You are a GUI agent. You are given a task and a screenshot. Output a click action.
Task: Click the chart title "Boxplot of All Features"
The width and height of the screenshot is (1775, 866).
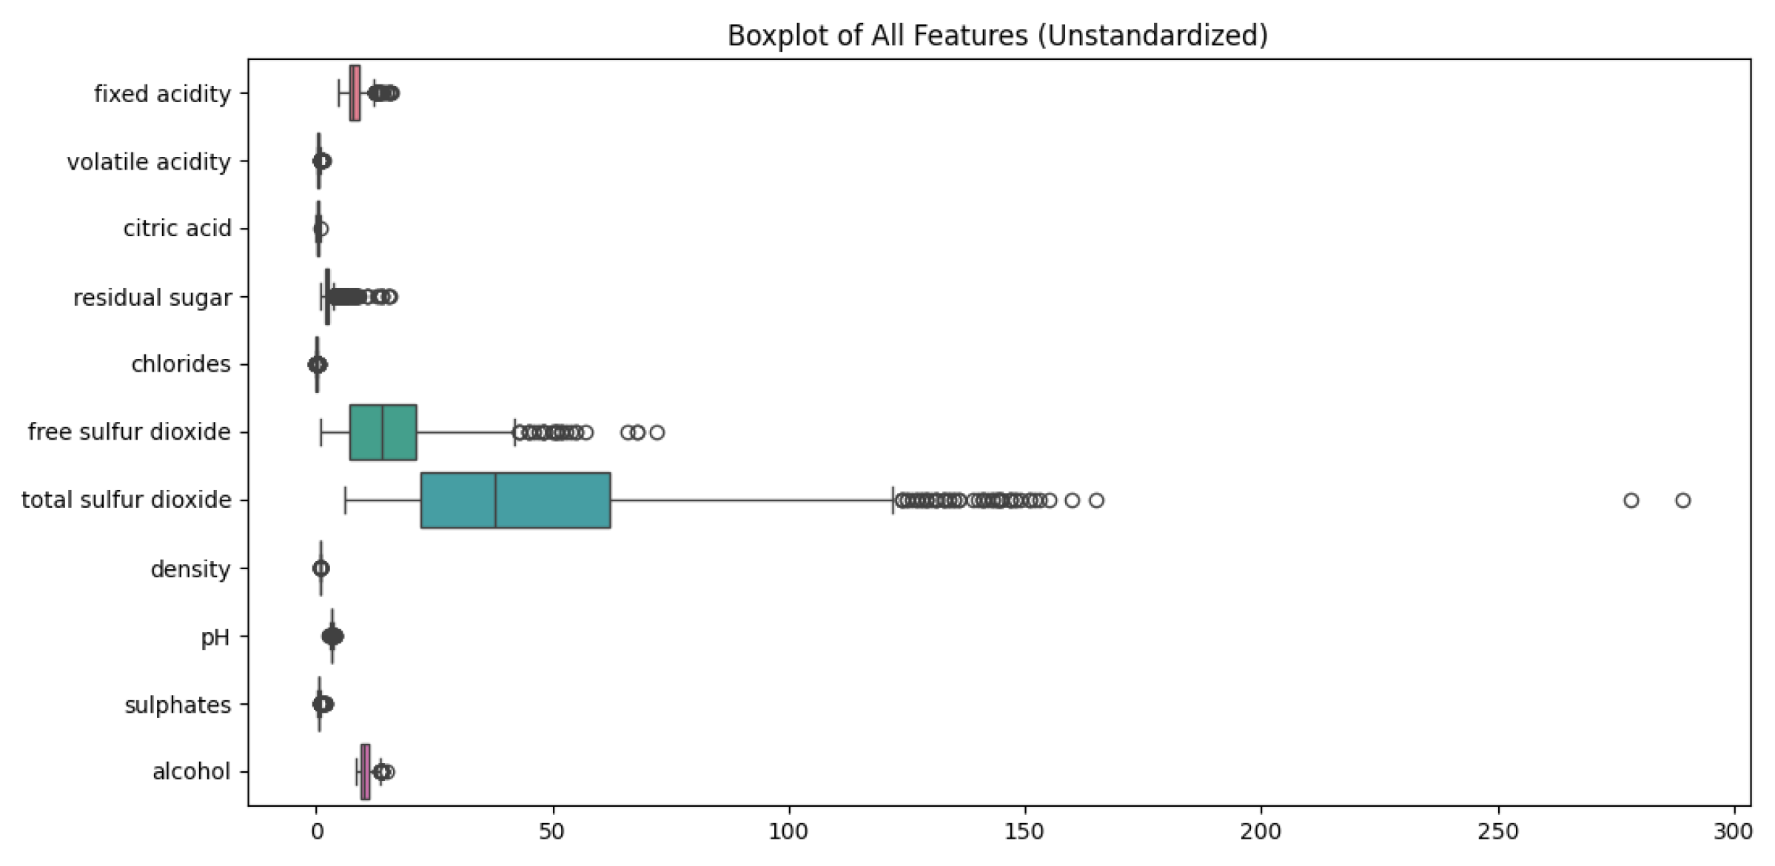(997, 36)
